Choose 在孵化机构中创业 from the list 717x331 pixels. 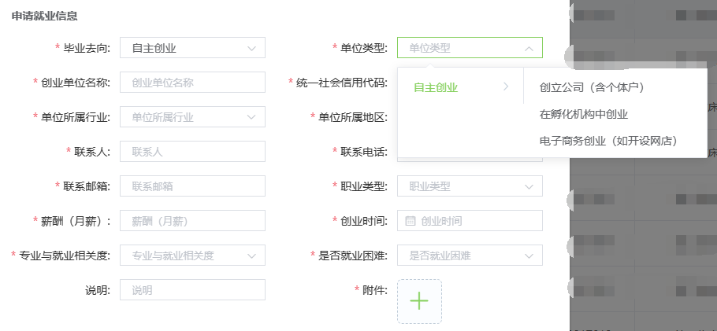[584, 114]
